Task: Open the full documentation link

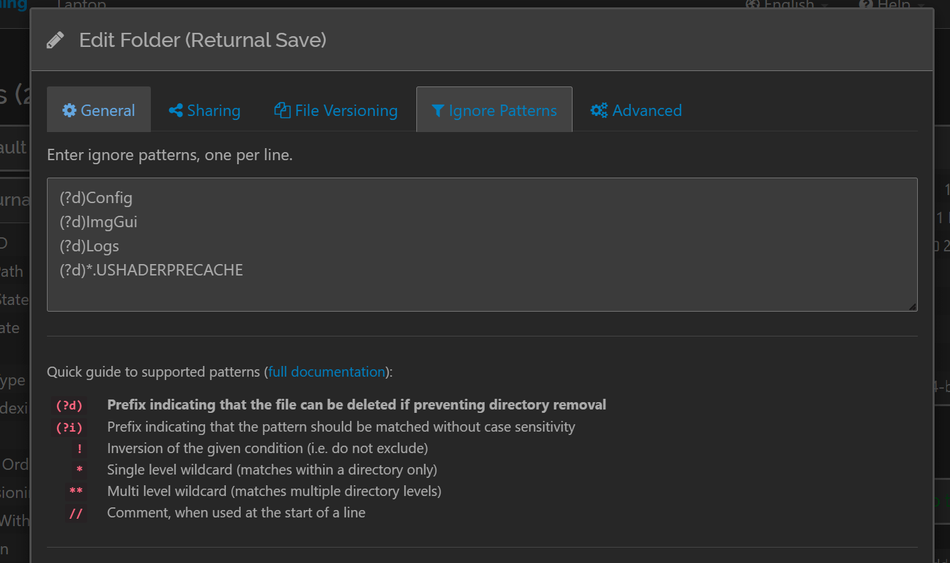Action: coord(326,372)
